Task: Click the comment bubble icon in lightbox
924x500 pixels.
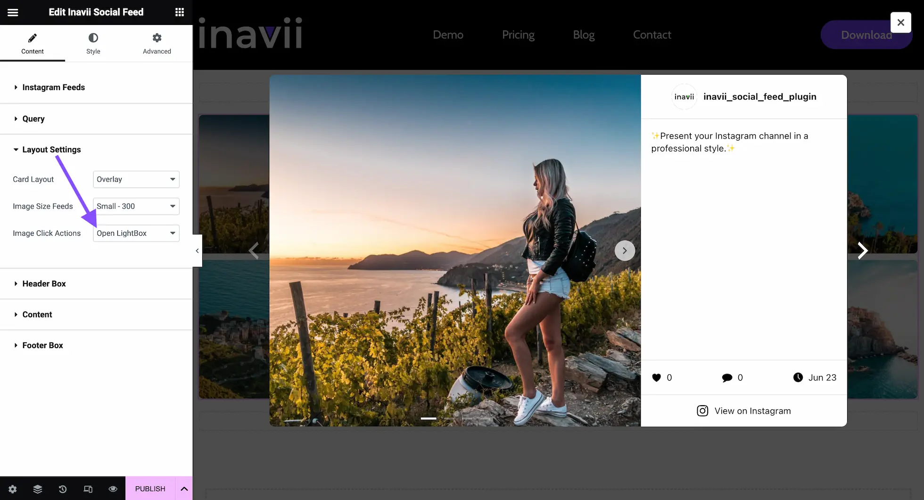Action: [727, 377]
